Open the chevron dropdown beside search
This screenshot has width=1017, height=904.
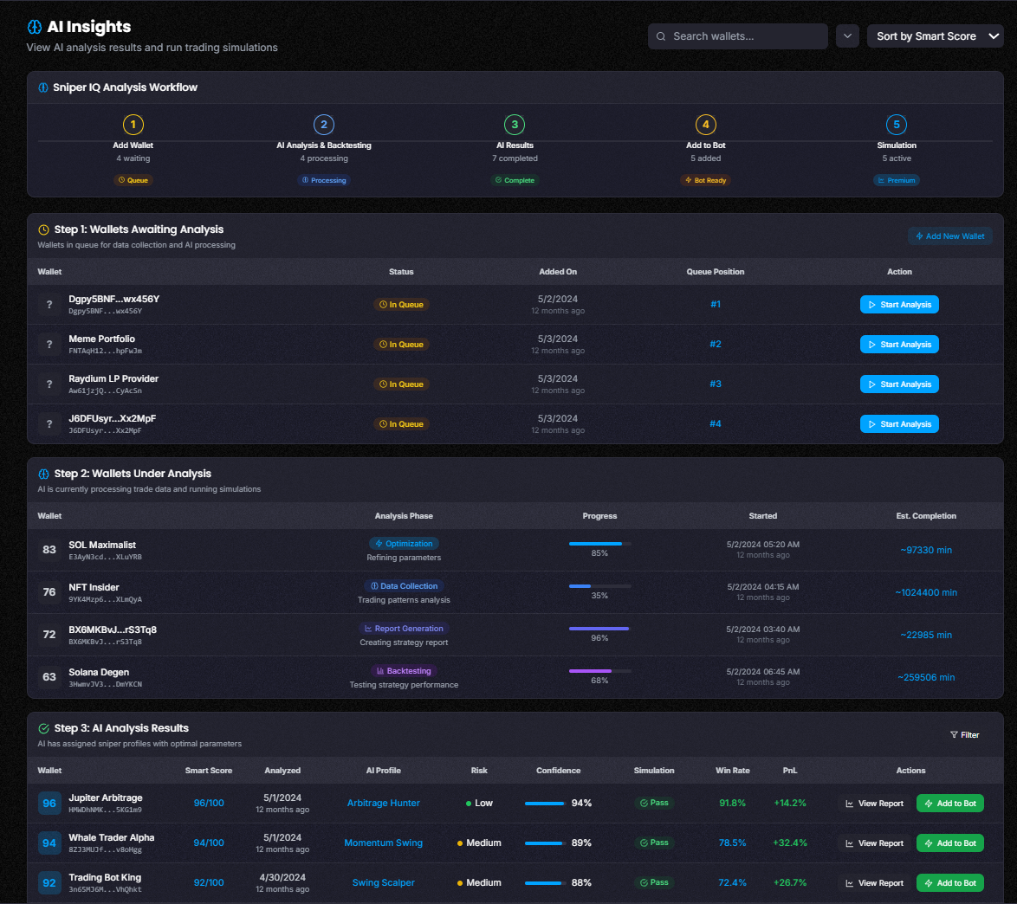tap(847, 36)
